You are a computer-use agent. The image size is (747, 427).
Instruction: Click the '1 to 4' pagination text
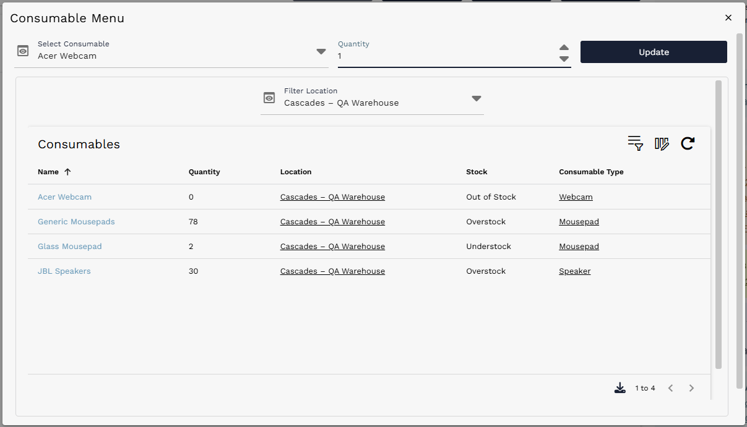coord(645,388)
